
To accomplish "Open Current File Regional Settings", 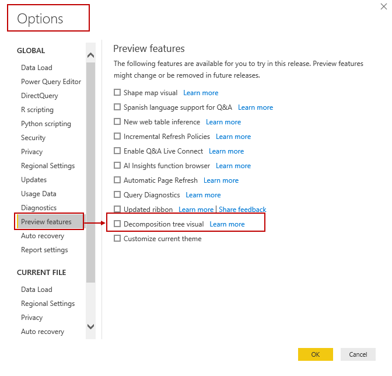I will [48, 304].
